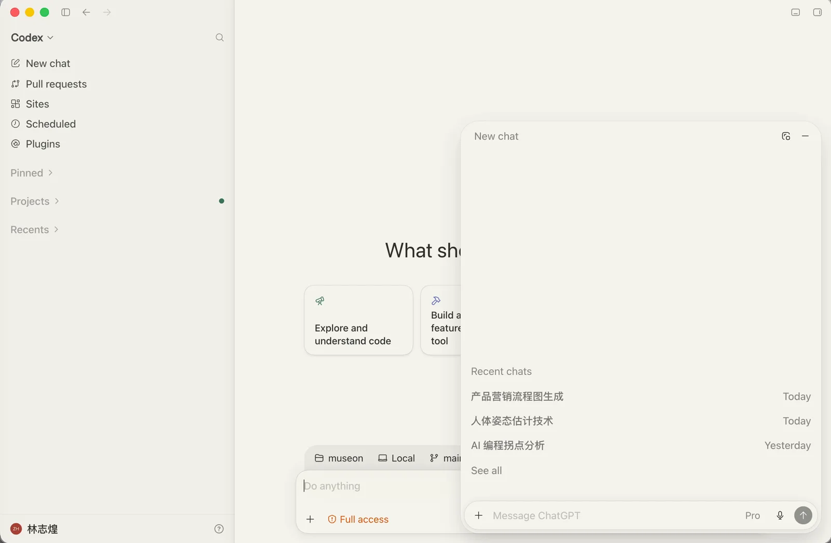This screenshot has height=543, width=831.
Task: Add attachment with Codex plus icon
Action: coord(310,519)
